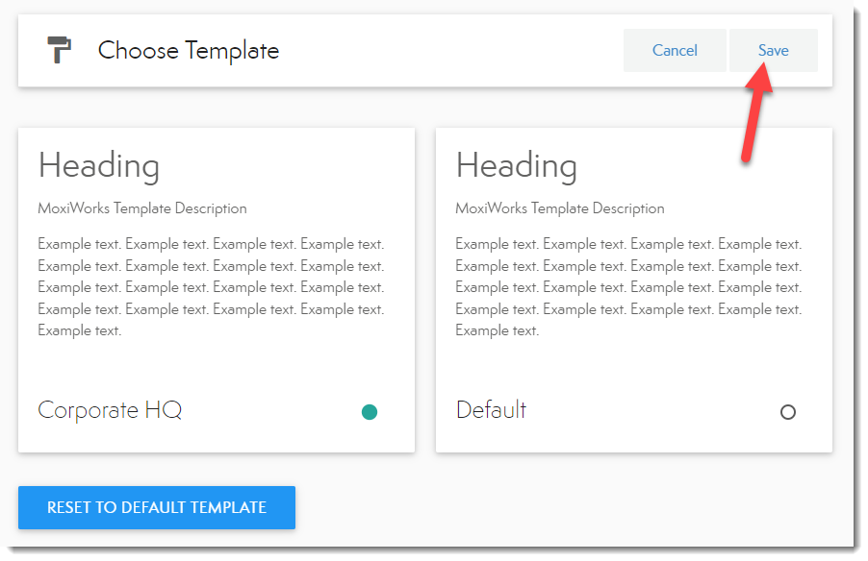The height and width of the screenshot is (561, 868).
Task: Click example text paragraph in Default card
Action: 628,287
